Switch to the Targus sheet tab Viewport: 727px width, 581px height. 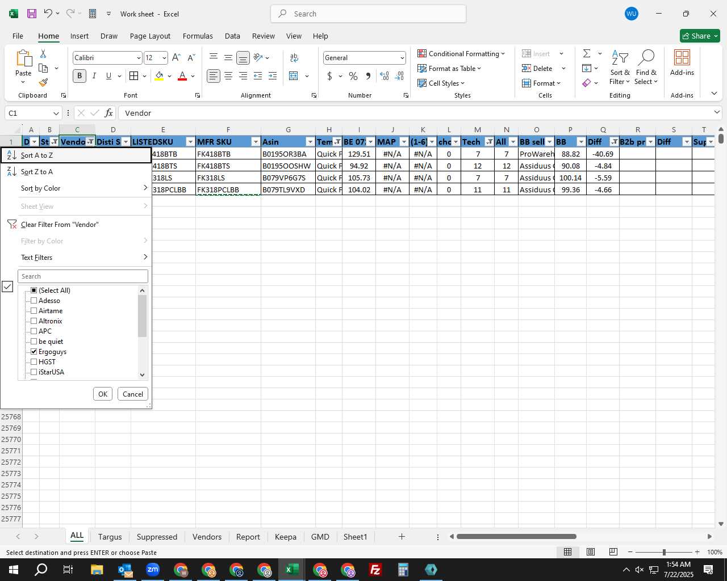110,537
